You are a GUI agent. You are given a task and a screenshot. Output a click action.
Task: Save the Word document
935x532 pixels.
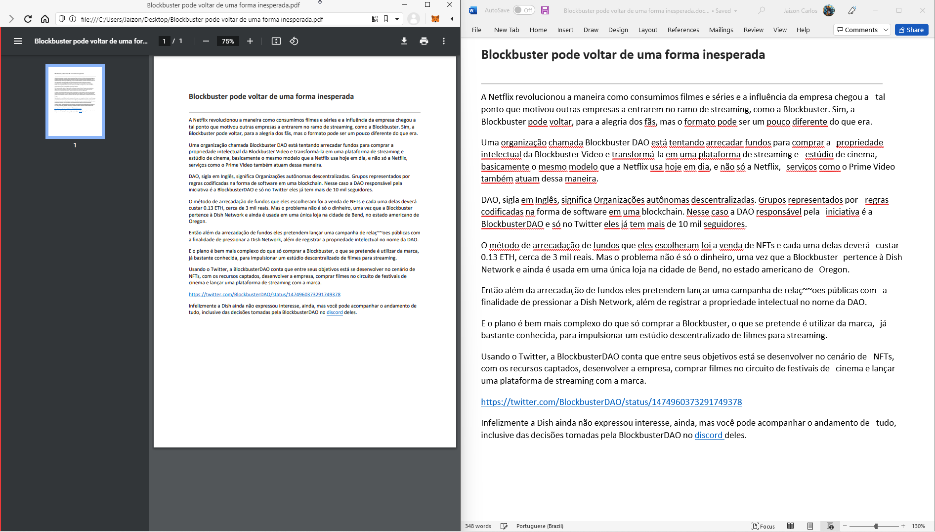point(545,10)
